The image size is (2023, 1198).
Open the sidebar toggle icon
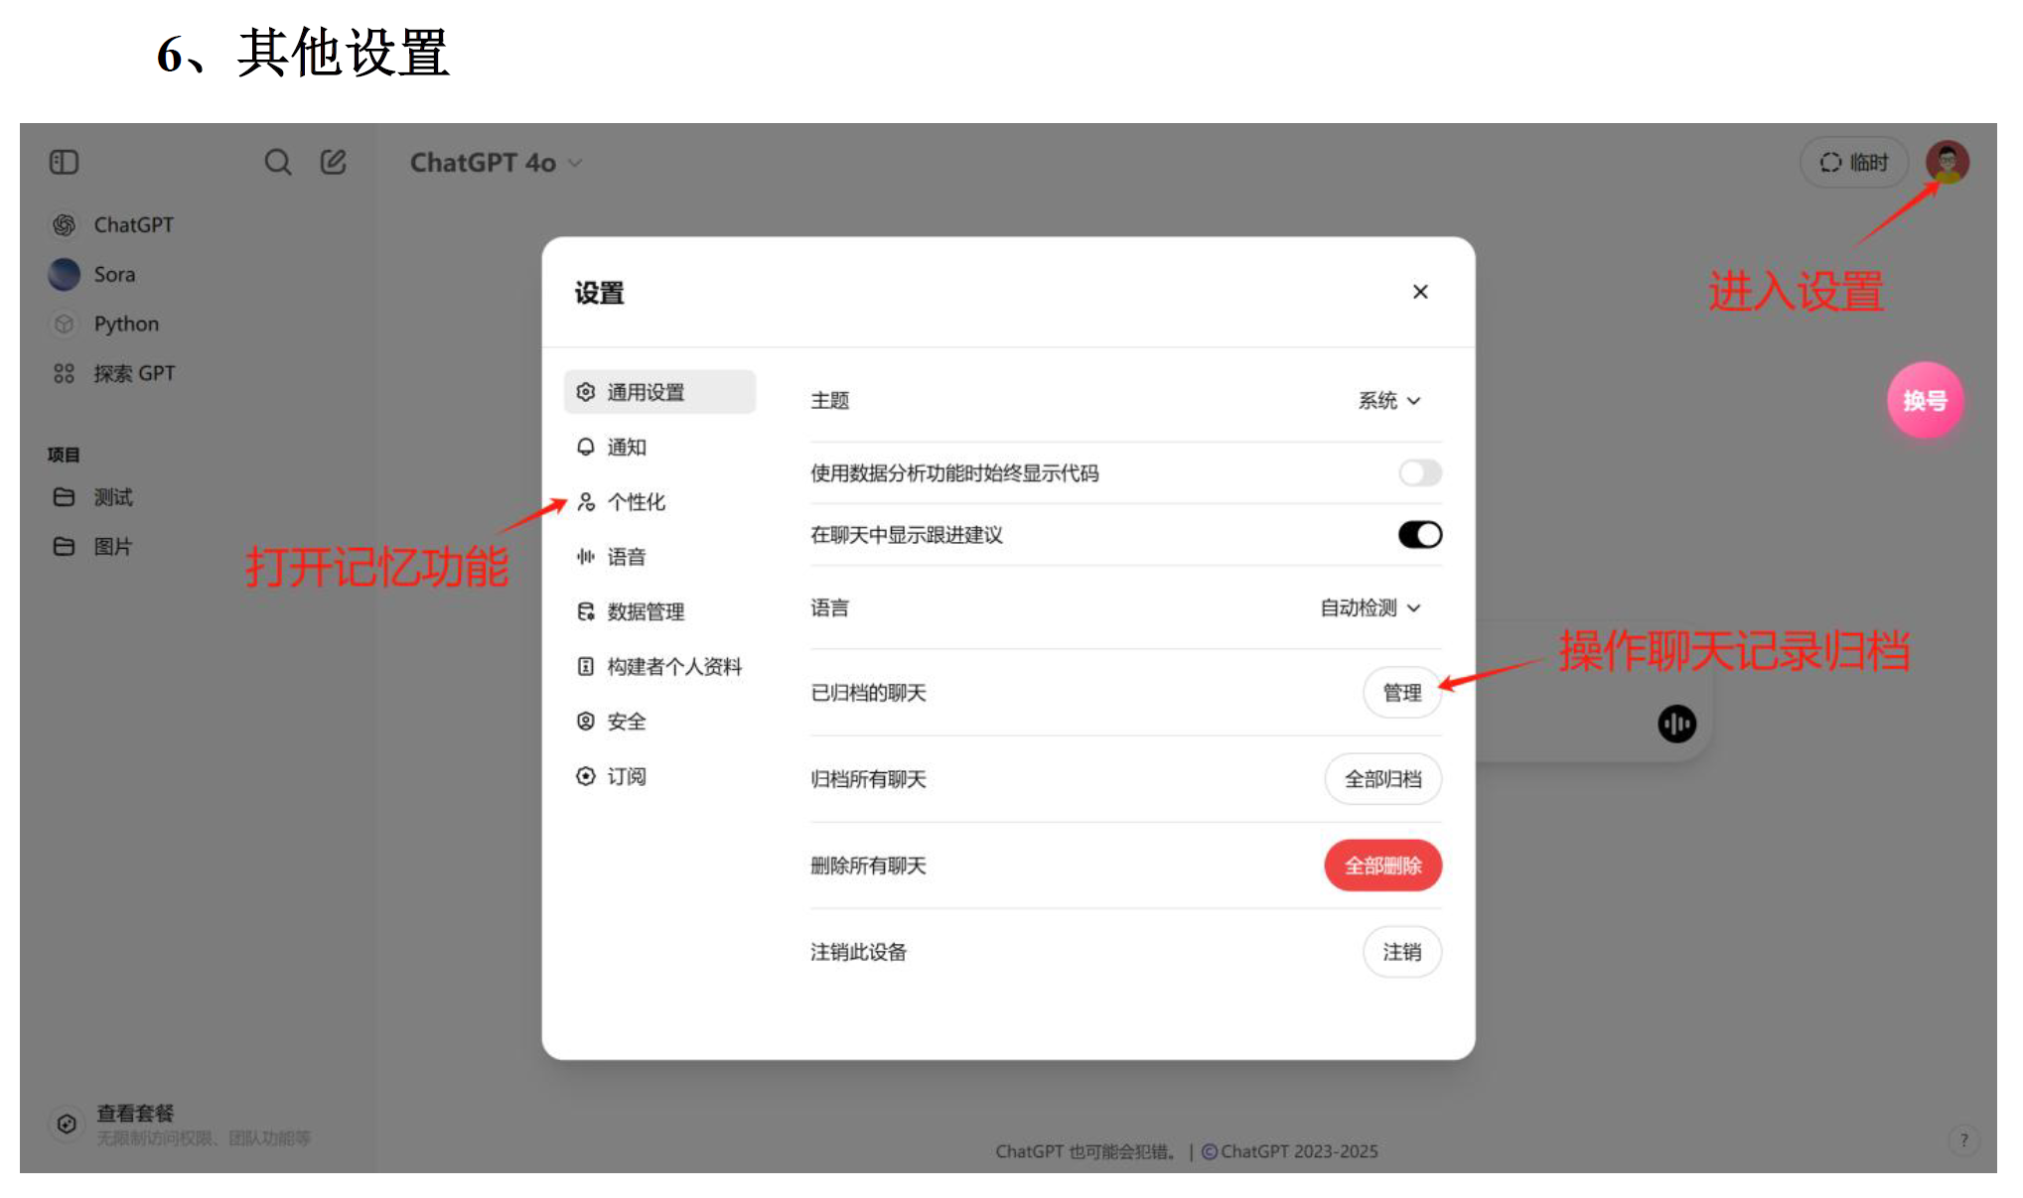pos(63,162)
